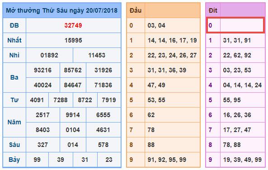Select Ba prize number 31926
This screenshot has width=268, height=170.
(x=103, y=70)
